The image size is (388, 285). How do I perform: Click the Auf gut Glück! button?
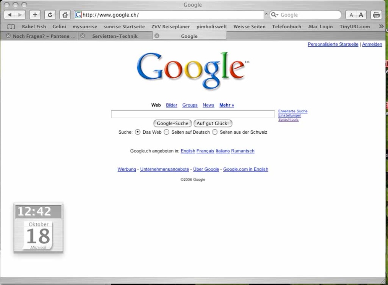click(213, 123)
